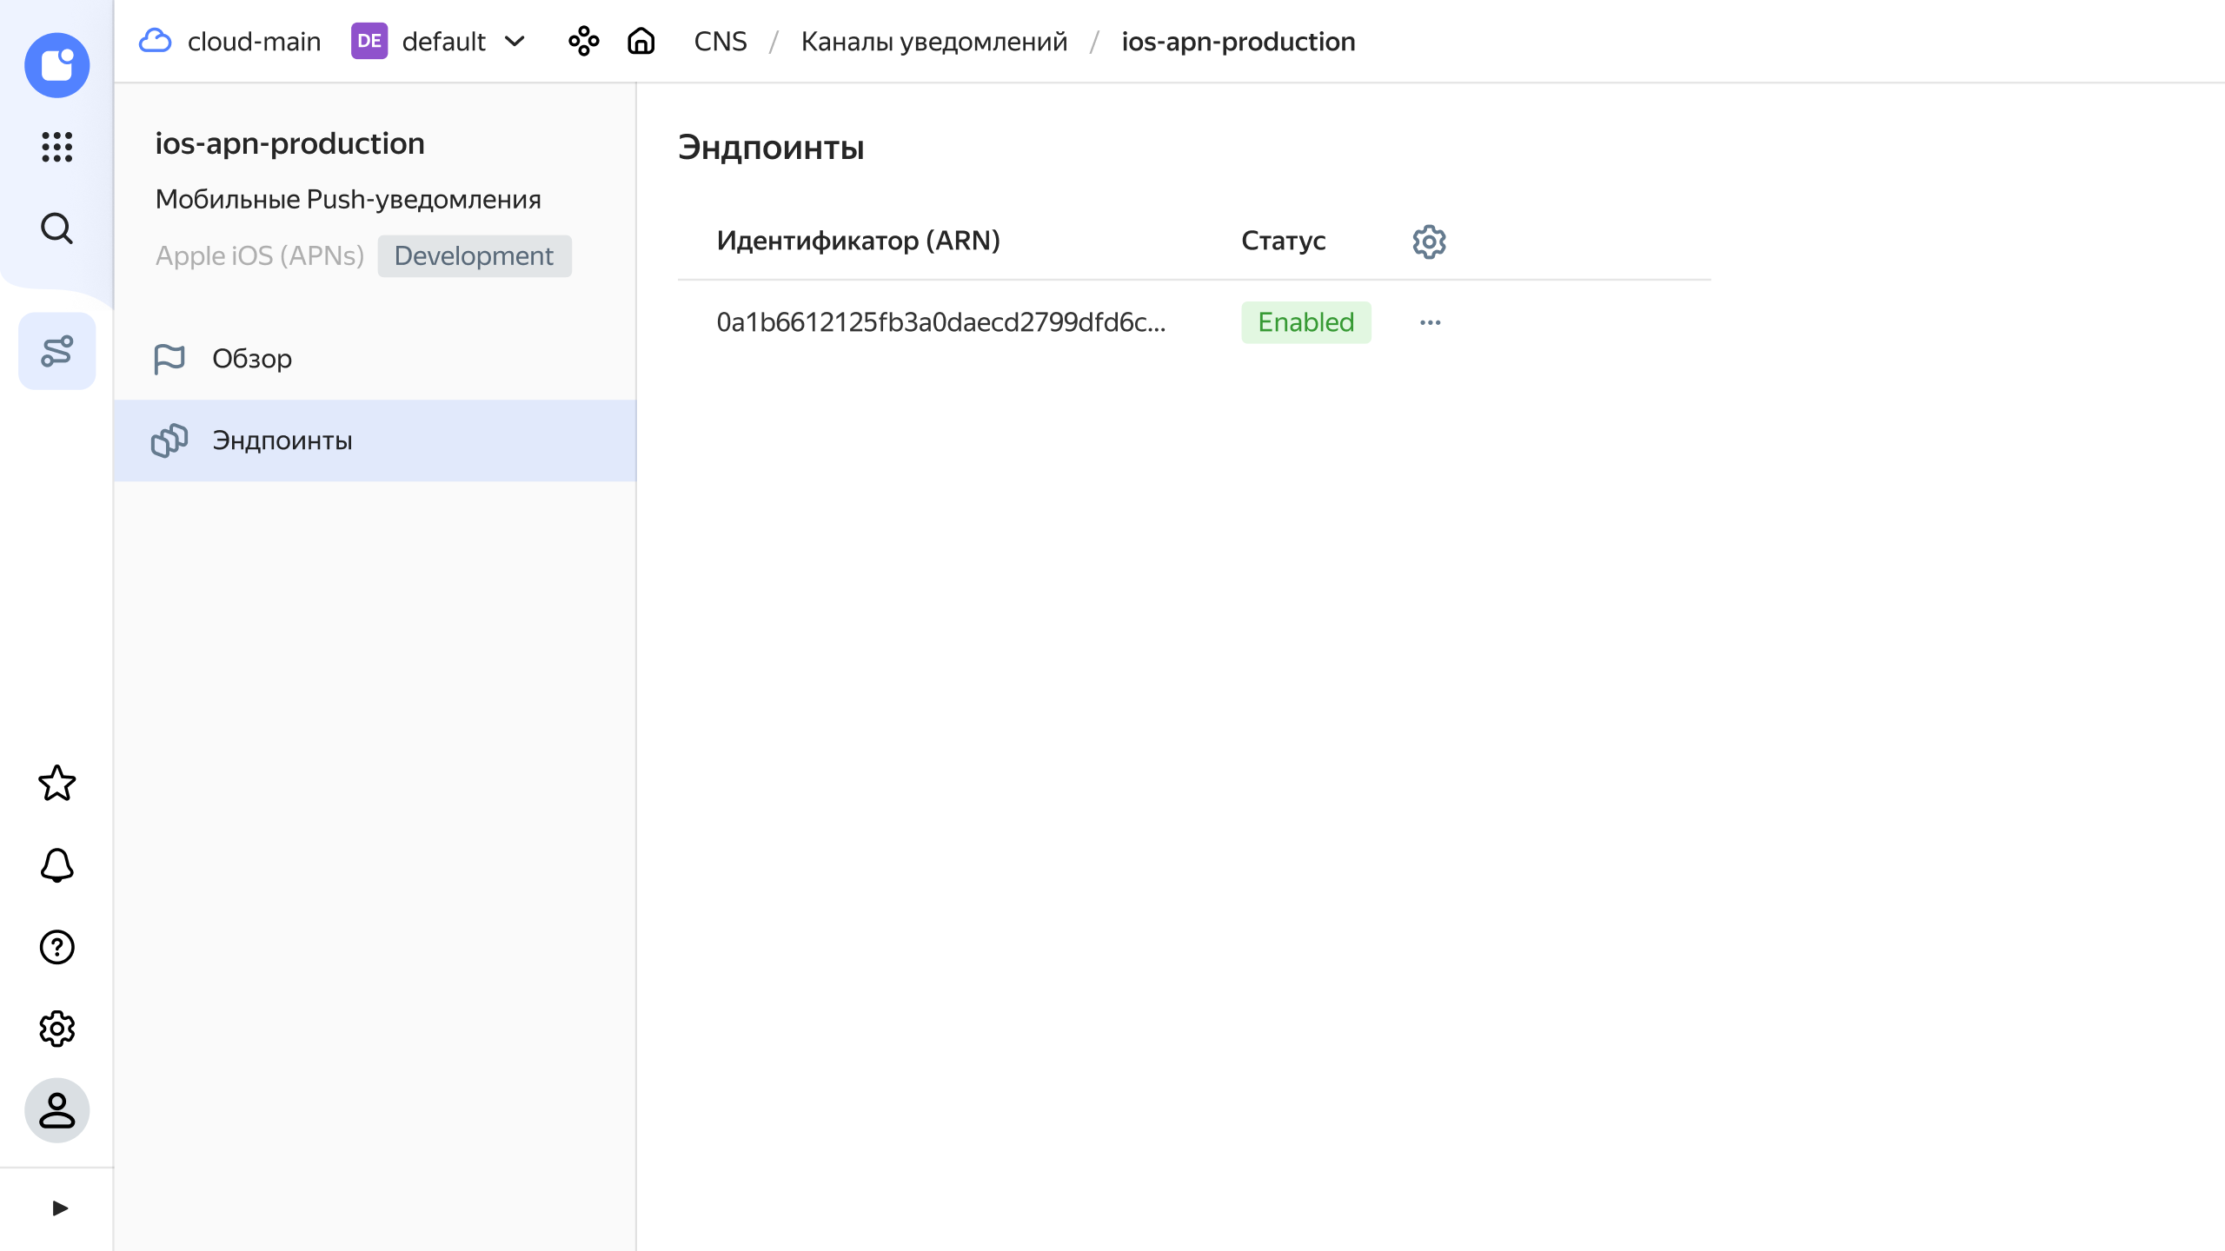Click the Идентификатор (ARN) column header

858,241
